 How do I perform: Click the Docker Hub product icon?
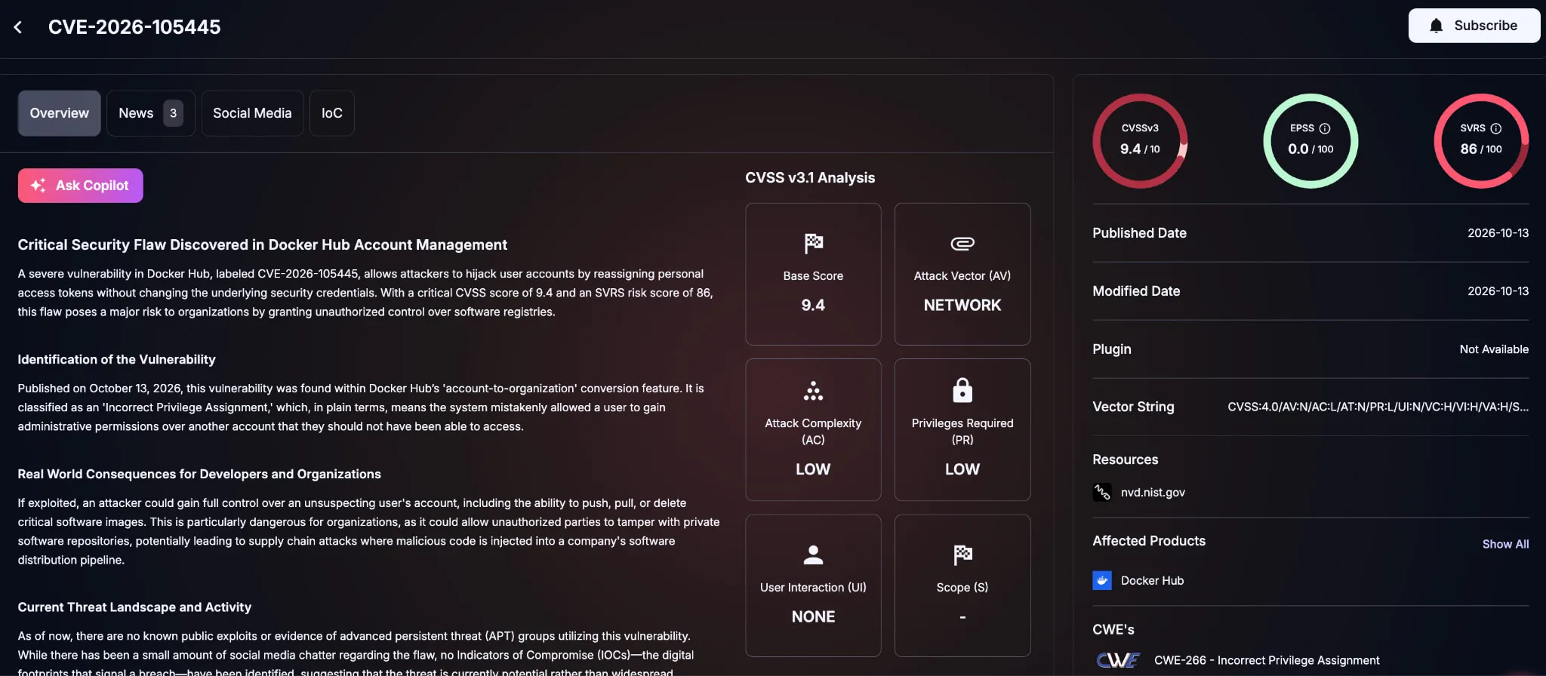(1102, 580)
